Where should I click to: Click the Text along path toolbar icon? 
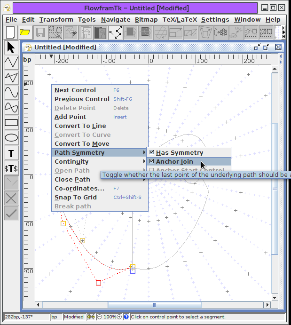tap(236, 32)
